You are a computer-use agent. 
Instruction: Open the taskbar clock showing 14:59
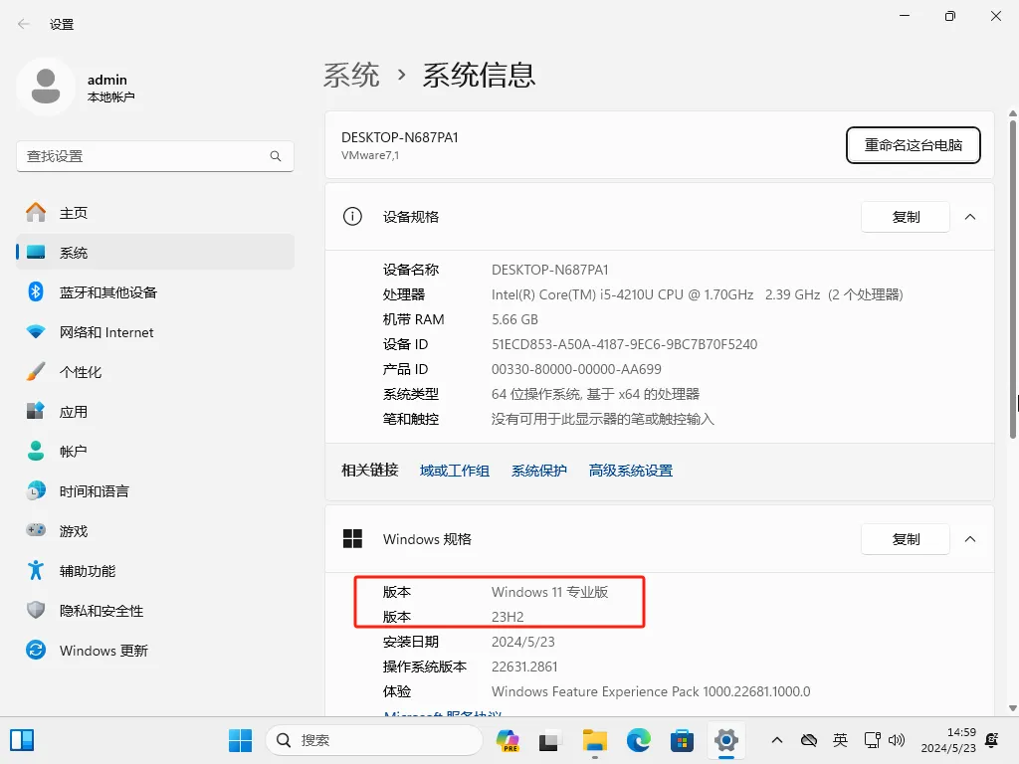948,740
